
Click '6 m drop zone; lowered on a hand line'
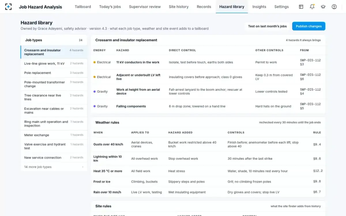pyautogui.click(x=197, y=106)
